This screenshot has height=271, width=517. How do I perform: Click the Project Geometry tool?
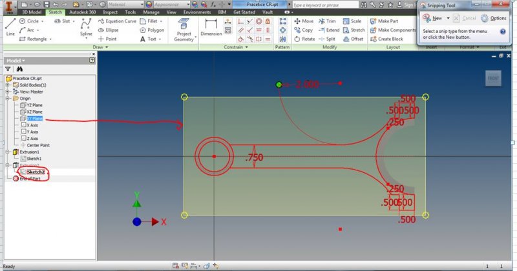[x=184, y=30]
